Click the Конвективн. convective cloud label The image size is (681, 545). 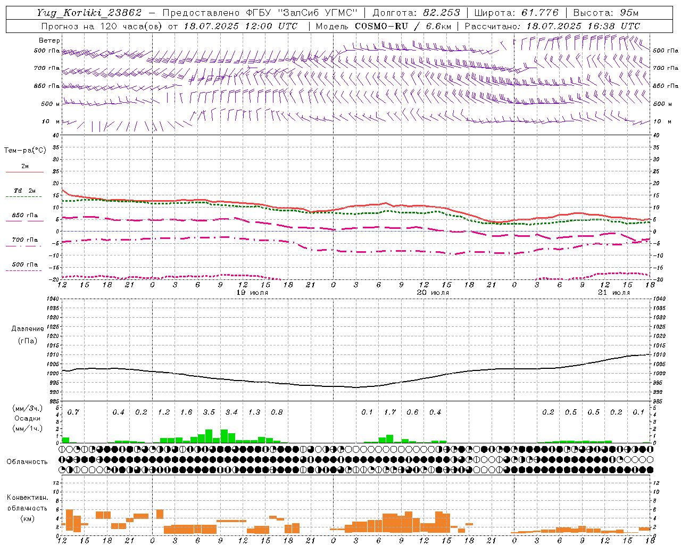tap(28, 498)
